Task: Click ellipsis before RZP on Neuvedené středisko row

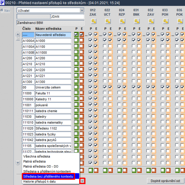Action: 115,35
